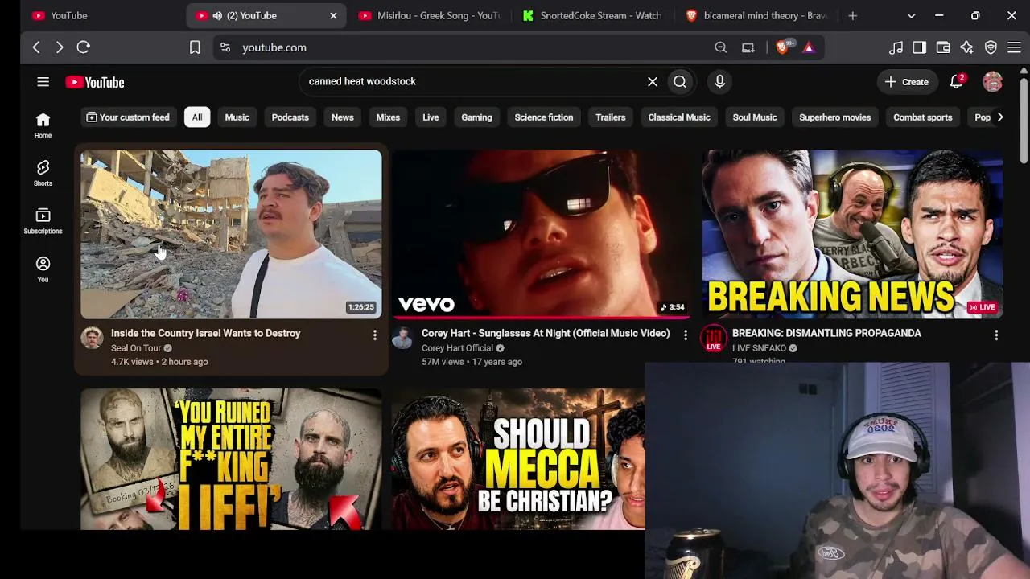Filter the feed by Mixes
1030x579 pixels.
point(388,117)
